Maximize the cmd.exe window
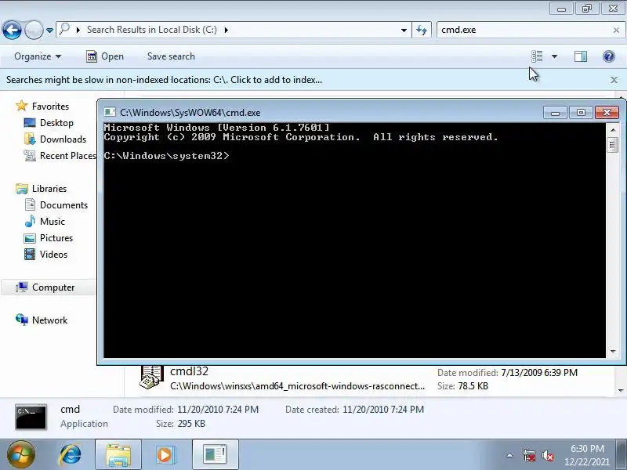627x470 pixels. 581,113
